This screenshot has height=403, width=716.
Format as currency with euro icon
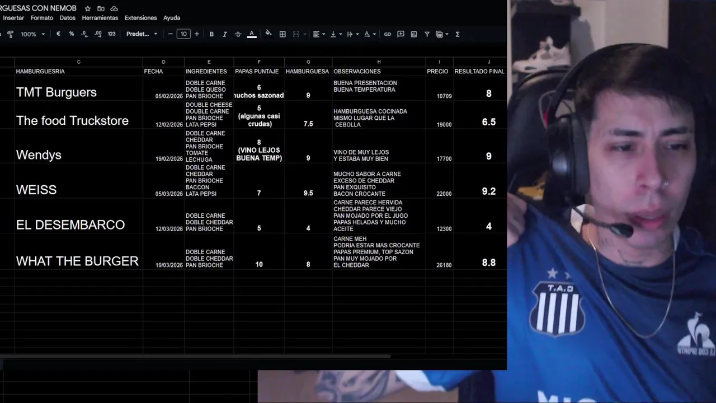click(x=58, y=34)
